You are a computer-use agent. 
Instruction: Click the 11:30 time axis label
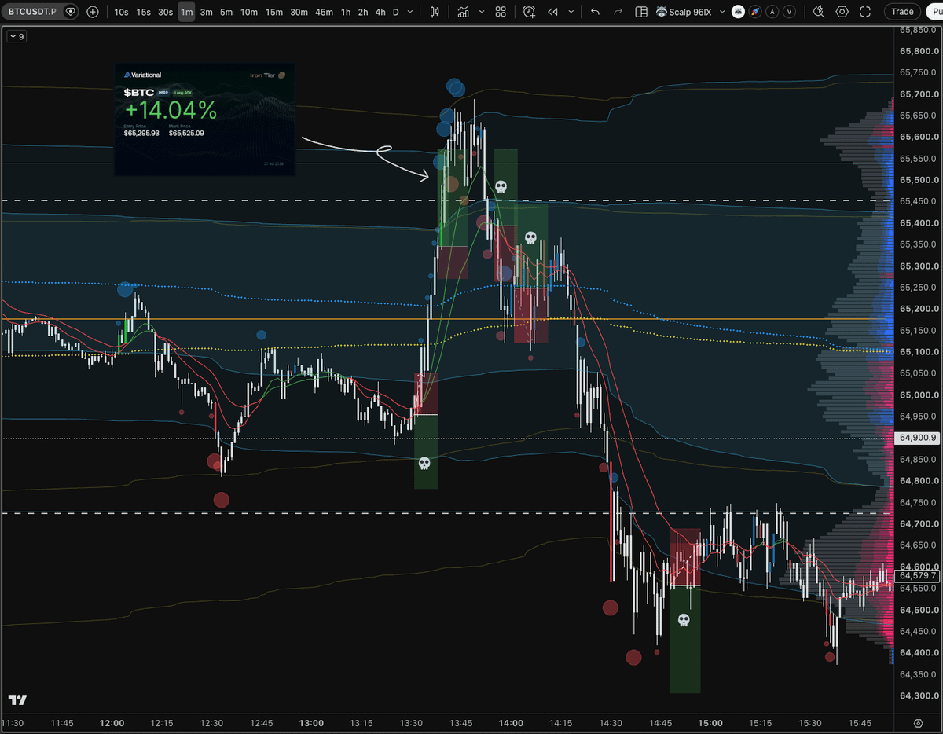[x=13, y=722]
